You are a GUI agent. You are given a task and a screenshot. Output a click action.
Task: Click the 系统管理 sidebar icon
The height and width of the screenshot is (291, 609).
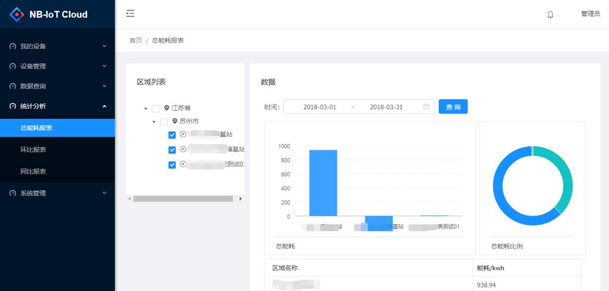(x=12, y=193)
